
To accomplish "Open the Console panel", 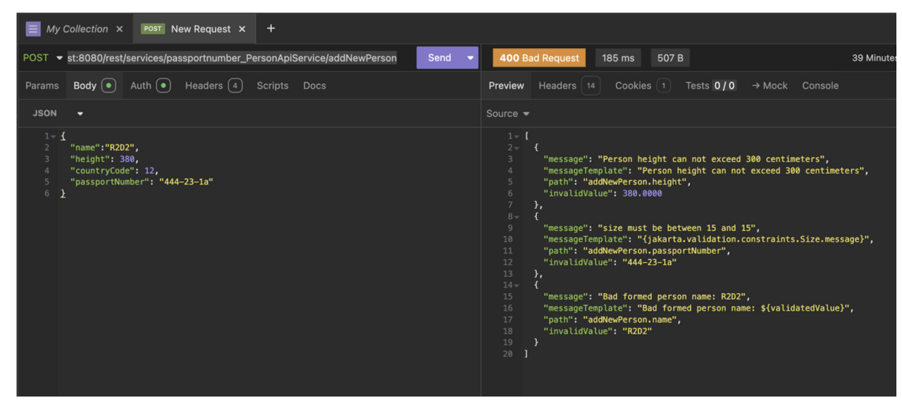I will point(820,85).
